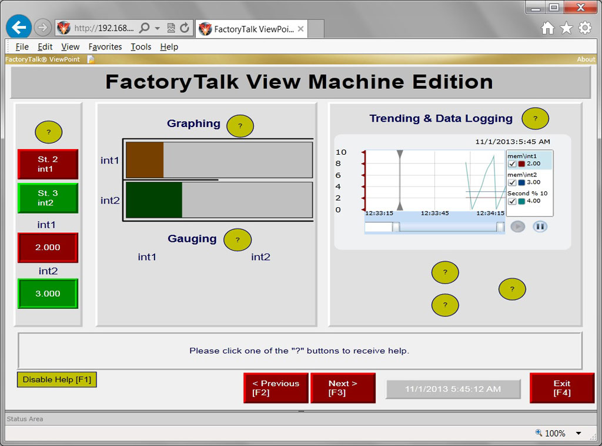This screenshot has width=602, height=446.
Task: Select the int1 value field 2.000
Action: (48, 247)
